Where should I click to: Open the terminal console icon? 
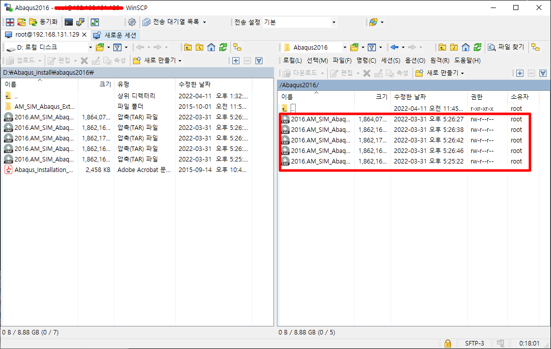pyautogui.click(x=69, y=22)
